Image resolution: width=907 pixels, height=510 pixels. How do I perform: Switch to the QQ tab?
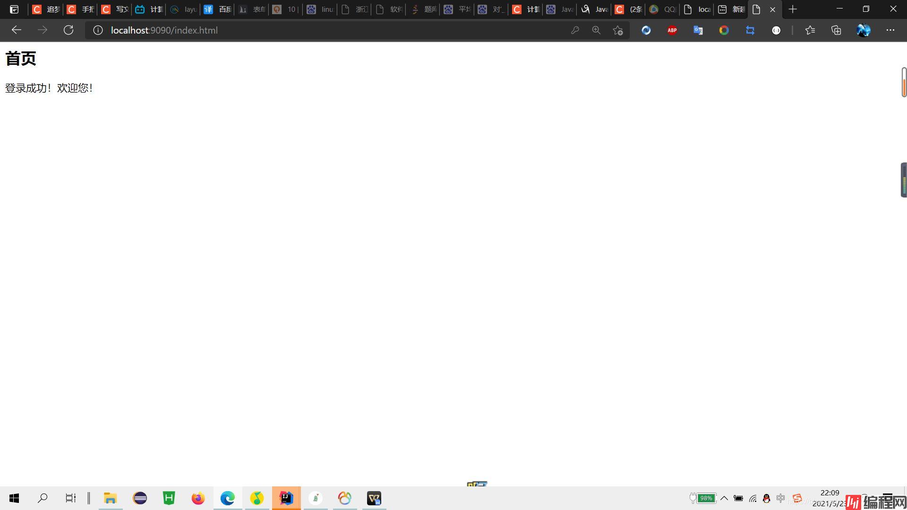(x=662, y=9)
